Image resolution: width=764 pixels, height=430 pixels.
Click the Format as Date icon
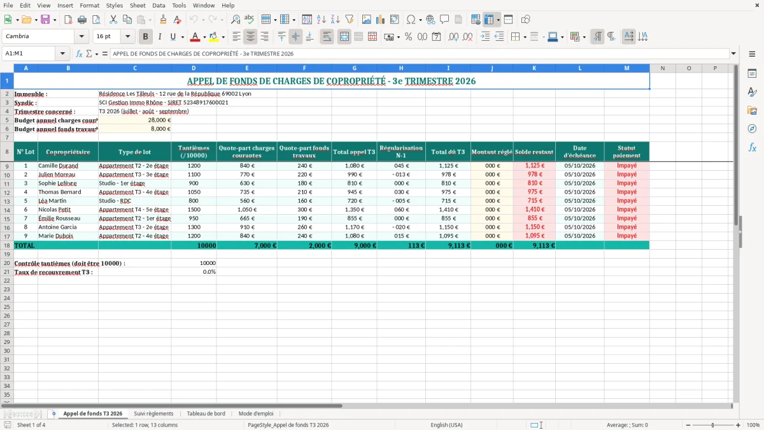click(436, 37)
